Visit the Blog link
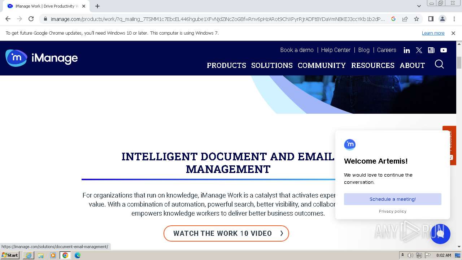Image resolution: width=462 pixels, height=260 pixels. pyautogui.click(x=364, y=50)
